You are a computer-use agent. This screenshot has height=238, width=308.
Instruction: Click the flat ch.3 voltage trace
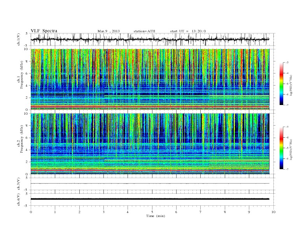pos(150,184)
